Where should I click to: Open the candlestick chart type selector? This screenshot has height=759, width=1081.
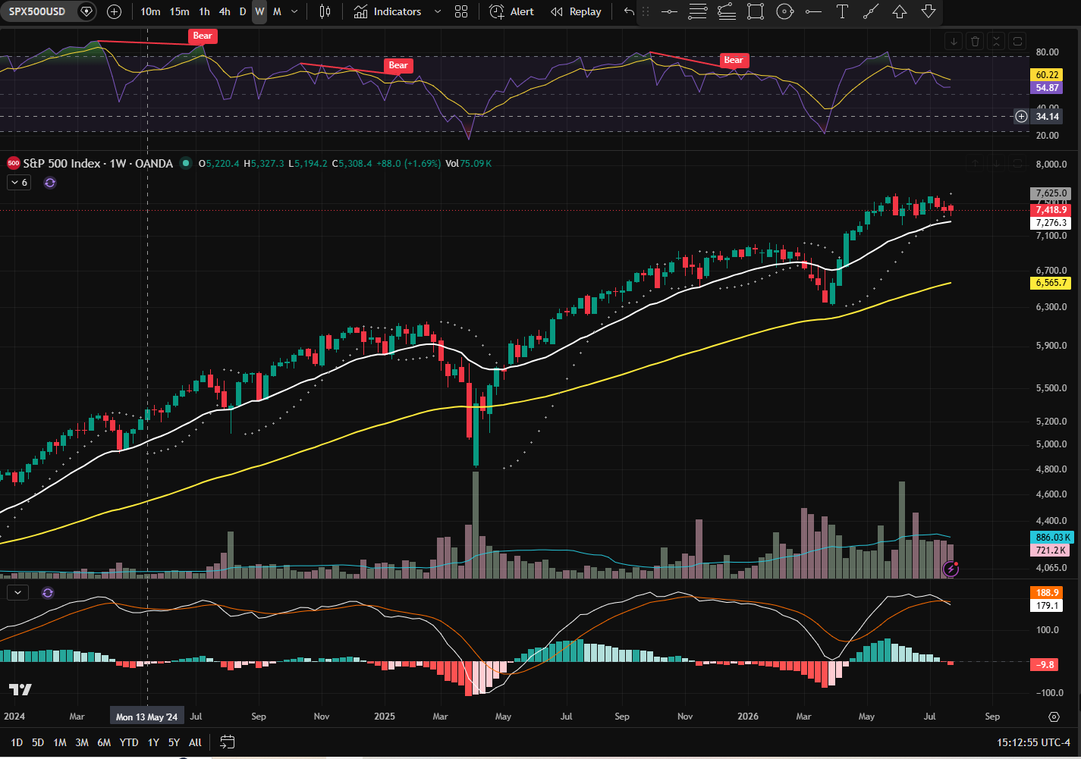[325, 11]
